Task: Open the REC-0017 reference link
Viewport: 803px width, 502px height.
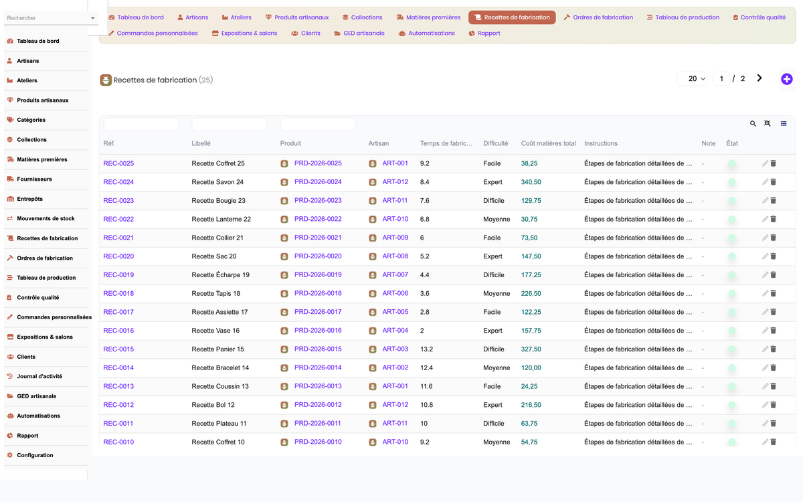Action: coord(118,312)
